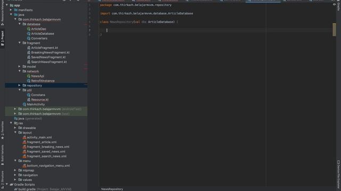The image size is (341, 191).
Task: Click the warning marker on editor scrollbar stripe
Action: (334, 30)
